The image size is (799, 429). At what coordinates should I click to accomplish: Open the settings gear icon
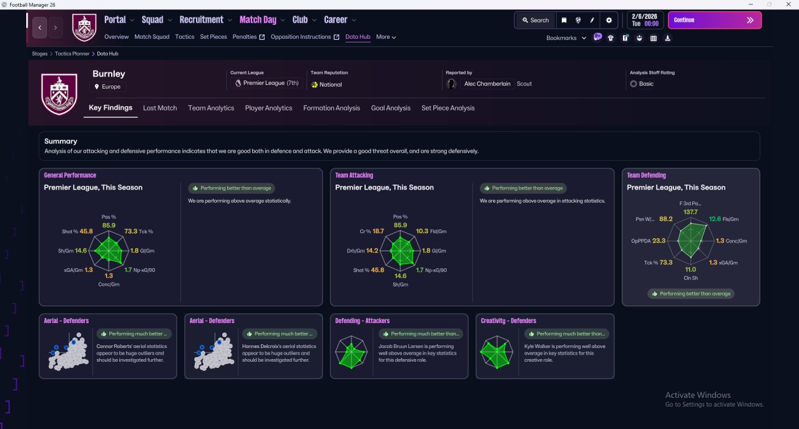[x=609, y=20]
